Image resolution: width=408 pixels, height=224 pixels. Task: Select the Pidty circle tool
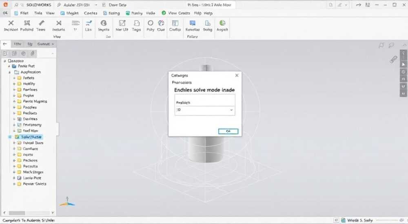[151, 23]
